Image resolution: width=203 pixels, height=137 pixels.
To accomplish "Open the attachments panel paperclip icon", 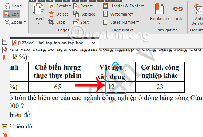I will (5, 135).
